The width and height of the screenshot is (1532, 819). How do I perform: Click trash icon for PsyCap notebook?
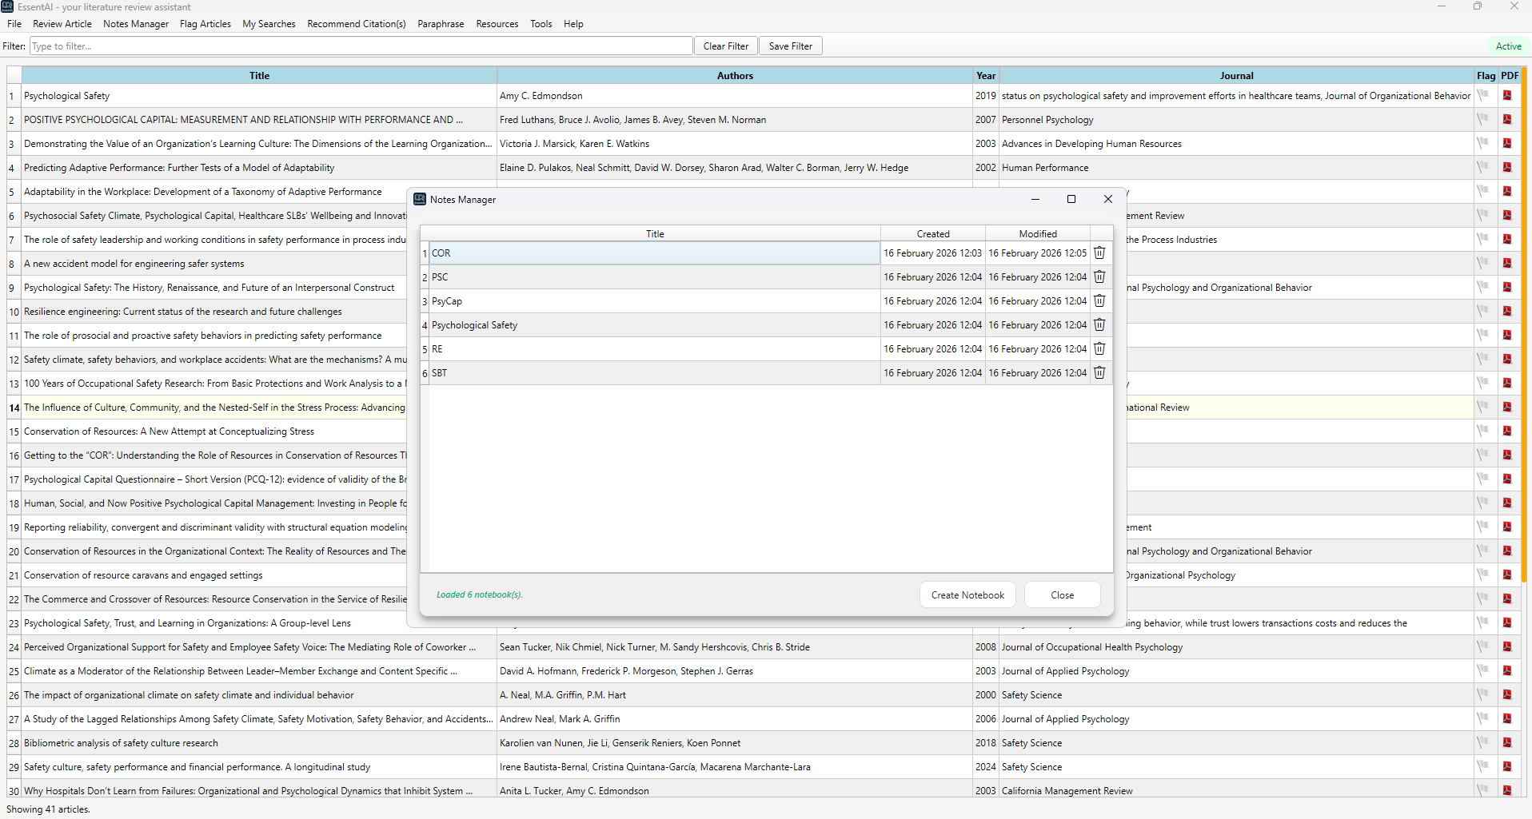tap(1099, 301)
